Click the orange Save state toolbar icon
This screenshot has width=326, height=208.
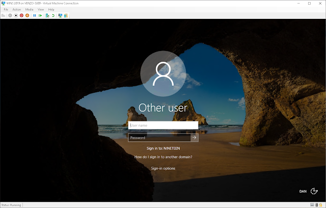(x=27, y=16)
